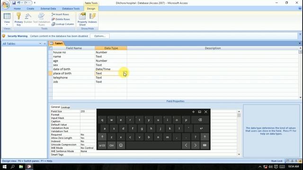Delete Rows from the table design
The width and height of the screenshot is (303, 170).
[61, 19]
